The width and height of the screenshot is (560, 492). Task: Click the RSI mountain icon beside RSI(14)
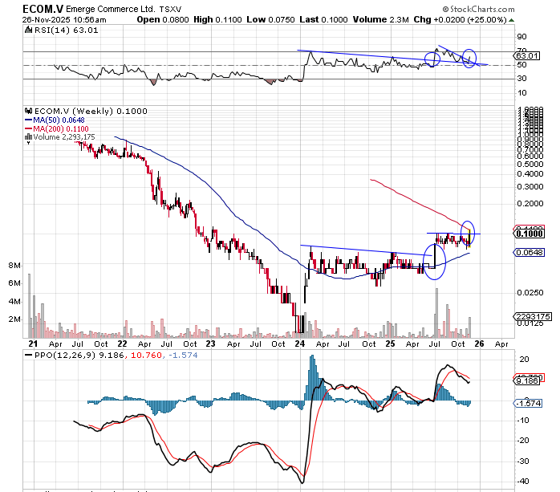click(x=29, y=30)
